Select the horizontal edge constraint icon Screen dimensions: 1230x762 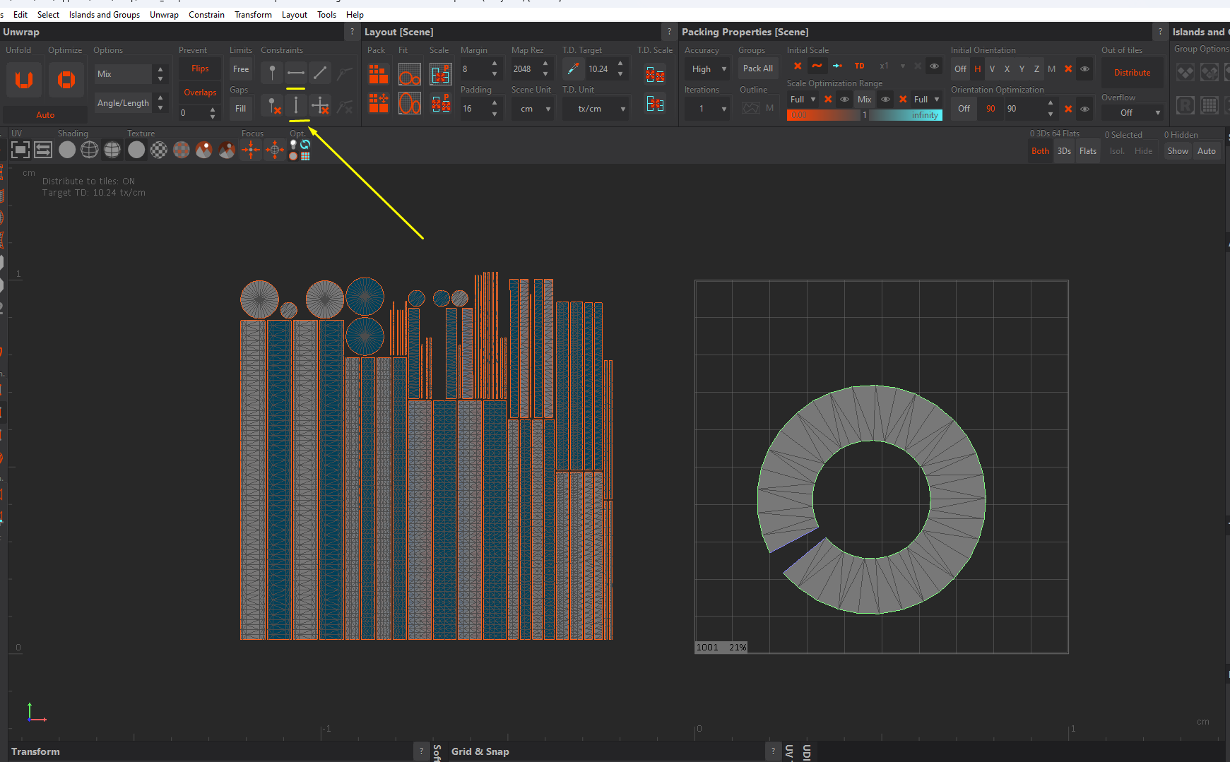(x=296, y=73)
